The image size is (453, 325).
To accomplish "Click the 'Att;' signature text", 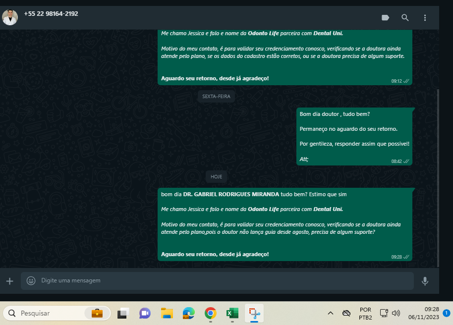I will coord(304,159).
